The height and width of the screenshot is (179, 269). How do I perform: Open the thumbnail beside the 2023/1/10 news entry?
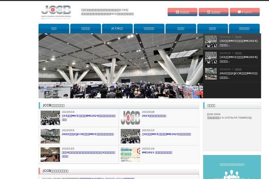tap(130, 136)
